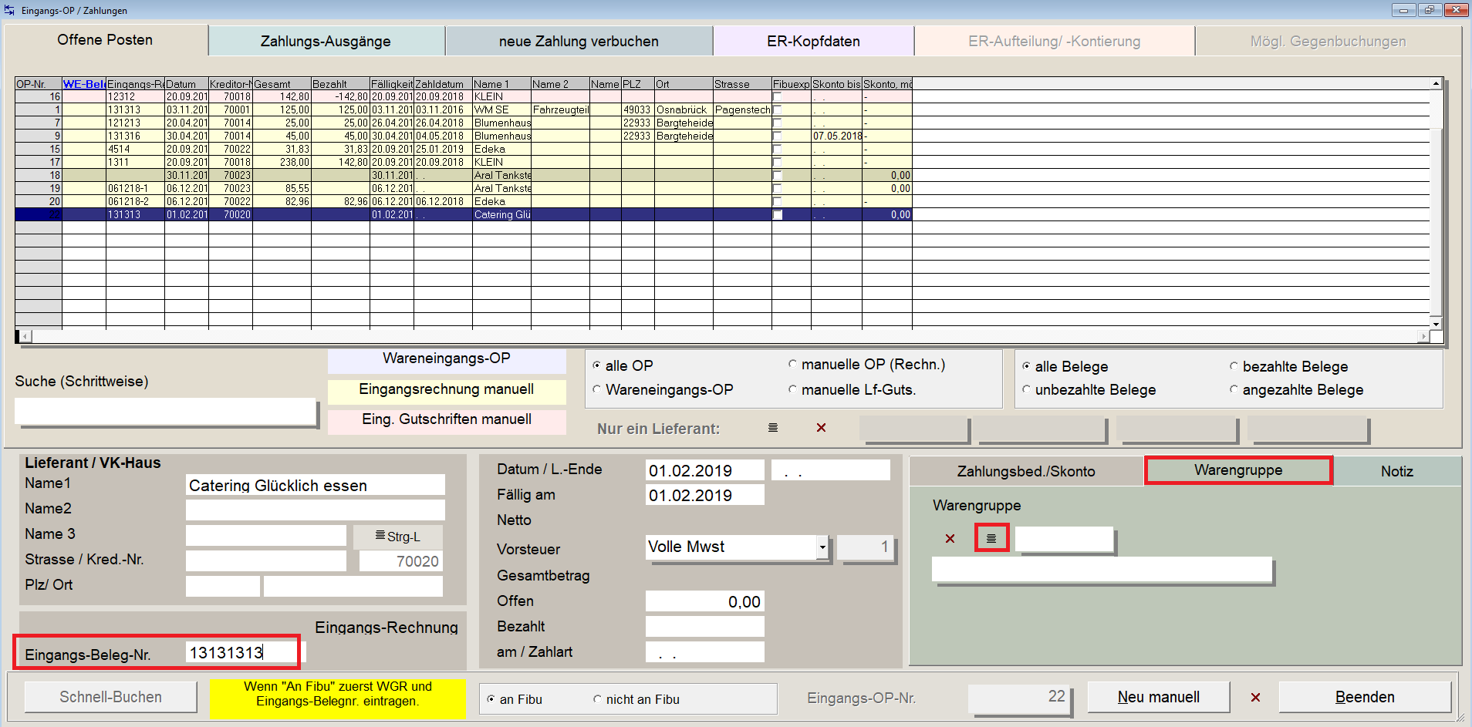Click the Beenden button
Viewport: 1472px width, 727px height.
pyautogui.click(x=1365, y=697)
